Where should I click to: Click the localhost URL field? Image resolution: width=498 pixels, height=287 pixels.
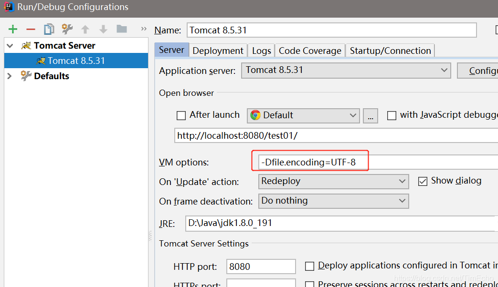[x=336, y=136]
